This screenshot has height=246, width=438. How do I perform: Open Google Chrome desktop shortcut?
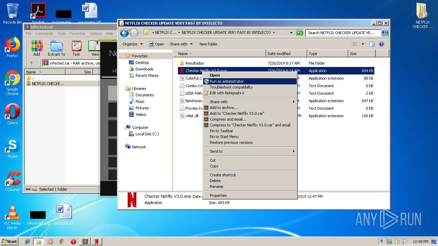(12, 83)
